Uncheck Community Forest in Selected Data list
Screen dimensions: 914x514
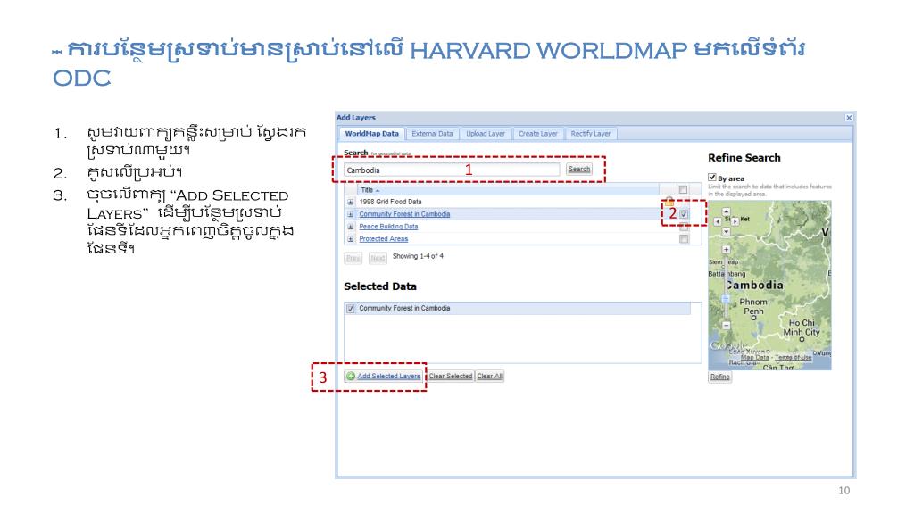[x=350, y=308]
